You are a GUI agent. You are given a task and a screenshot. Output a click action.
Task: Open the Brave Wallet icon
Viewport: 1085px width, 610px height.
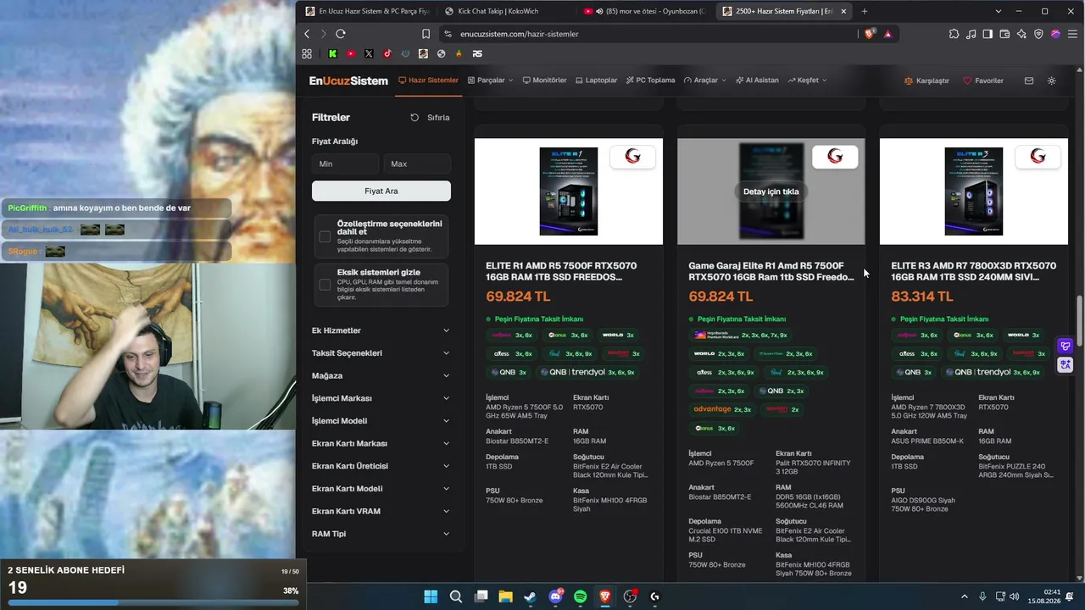(x=1005, y=34)
